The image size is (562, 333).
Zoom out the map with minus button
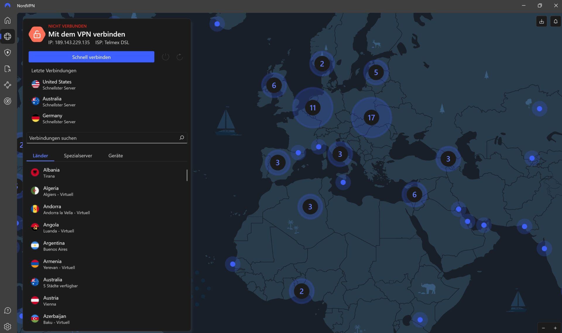pyautogui.click(x=544, y=328)
